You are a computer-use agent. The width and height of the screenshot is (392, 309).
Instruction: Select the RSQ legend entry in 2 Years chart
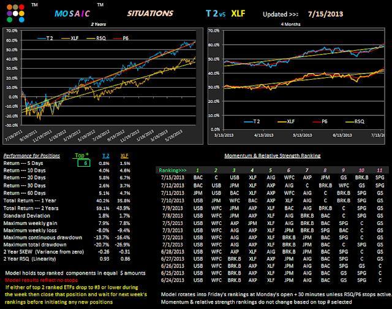(96, 38)
